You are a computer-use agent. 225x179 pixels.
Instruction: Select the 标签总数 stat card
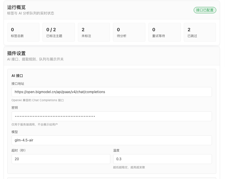point(24,32)
